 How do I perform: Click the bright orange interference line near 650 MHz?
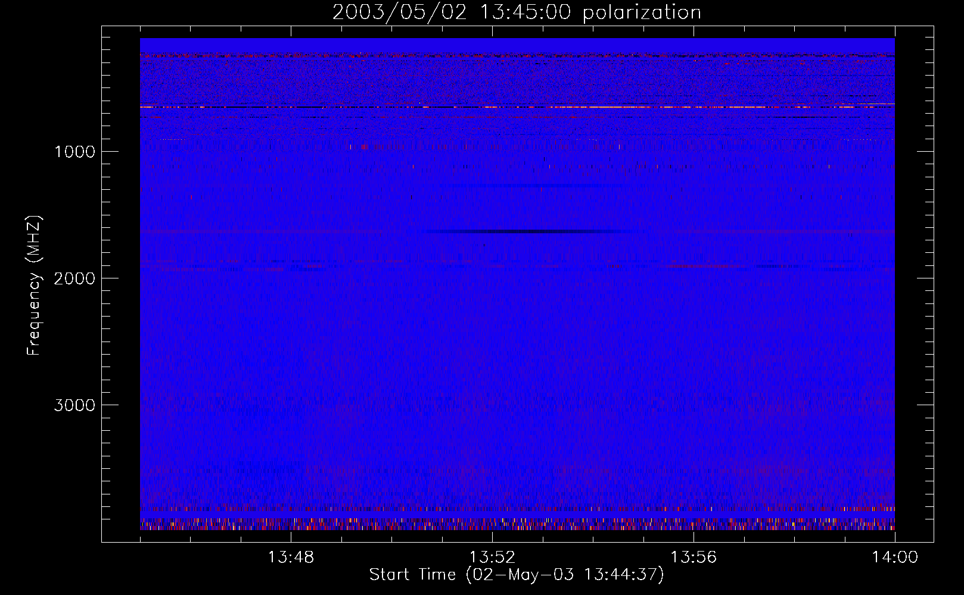[517, 107]
